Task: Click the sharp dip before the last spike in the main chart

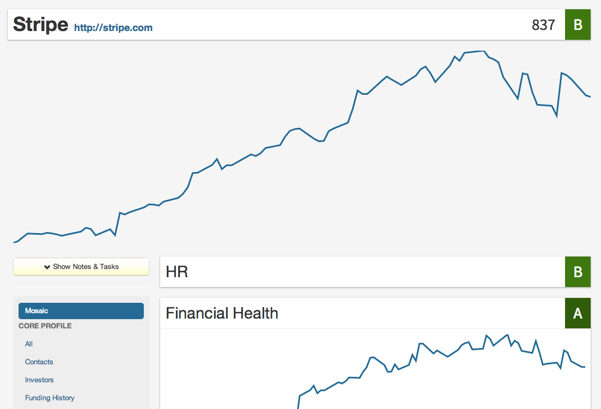Action: [556, 116]
